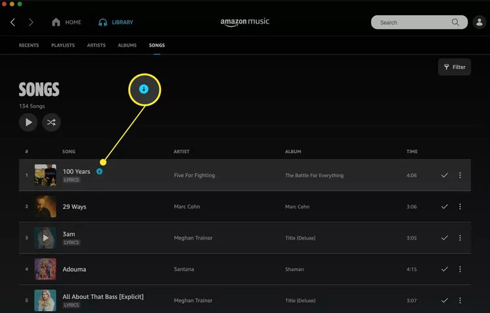This screenshot has height=313, width=490.
Task: Open more options for Adouma
Action: pyautogui.click(x=460, y=269)
